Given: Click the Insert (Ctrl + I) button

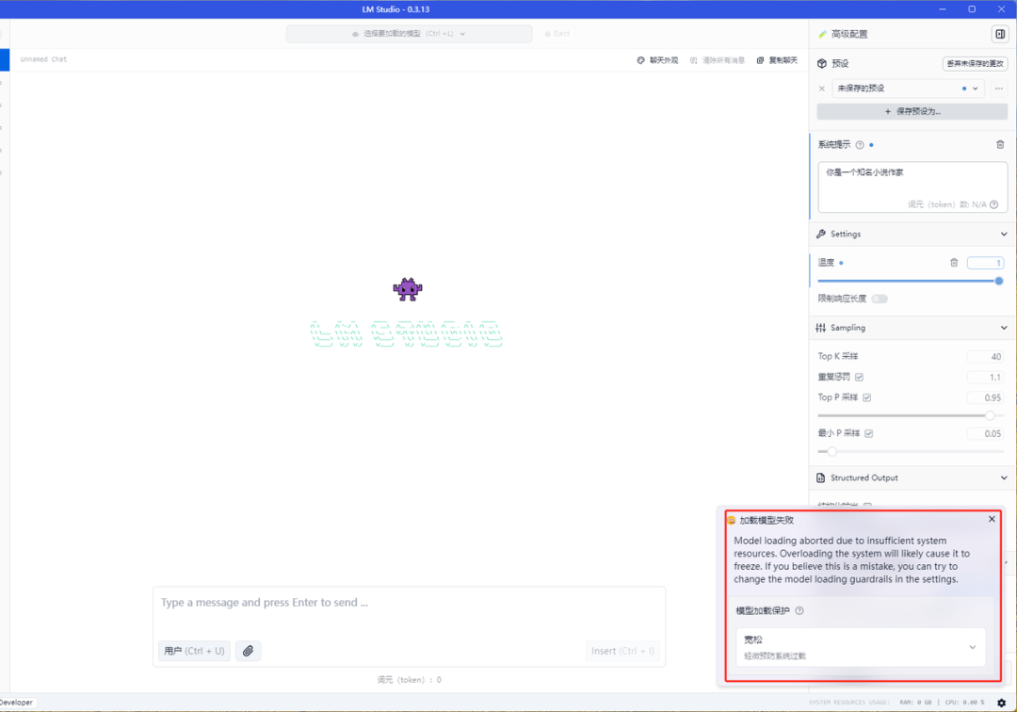Looking at the screenshot, I should click(622, 651).
